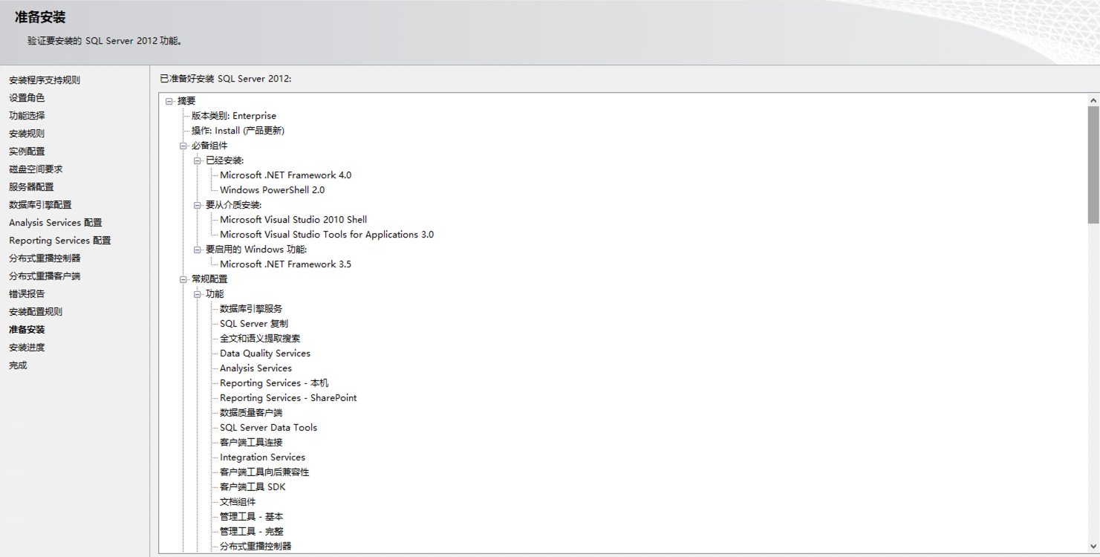Collapse the 摘要 root tree node

(x=169, y=101)
